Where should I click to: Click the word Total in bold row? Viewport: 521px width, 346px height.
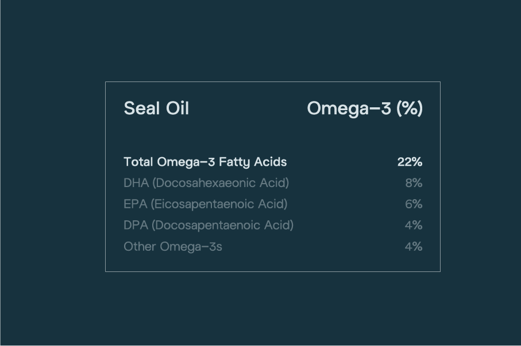tap(138, 162)
